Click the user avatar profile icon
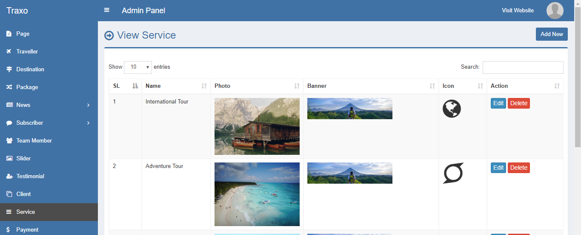 coord(555,11)
